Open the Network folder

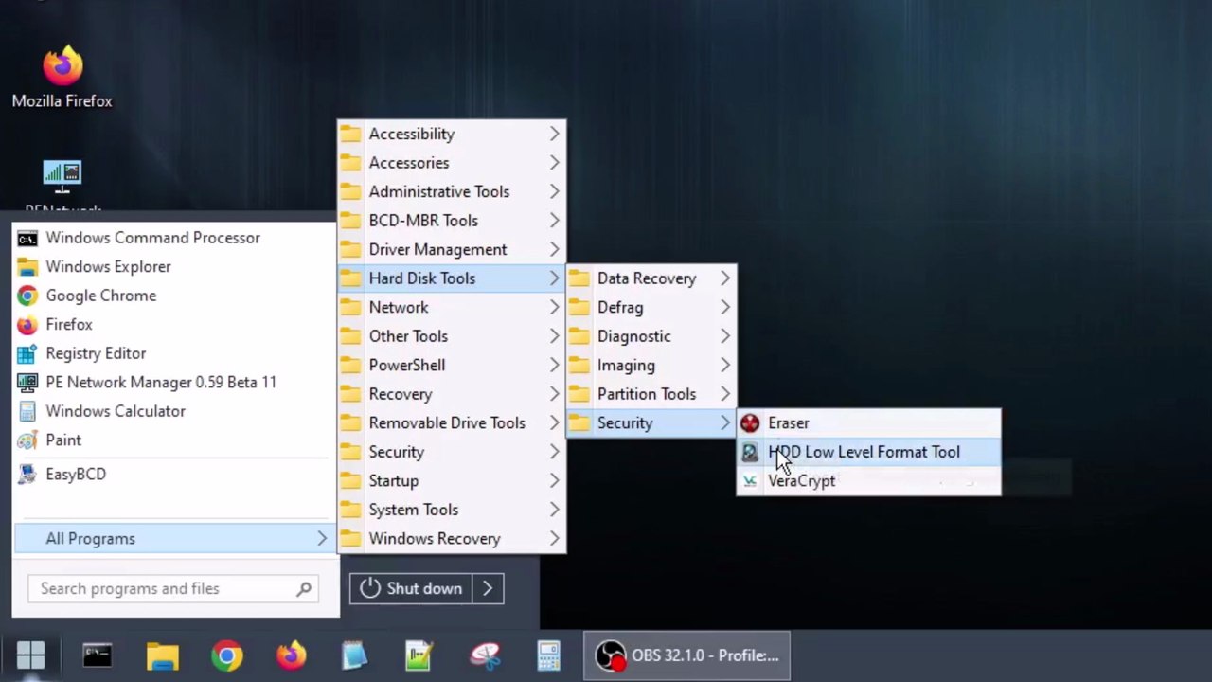tap(452, 308)
